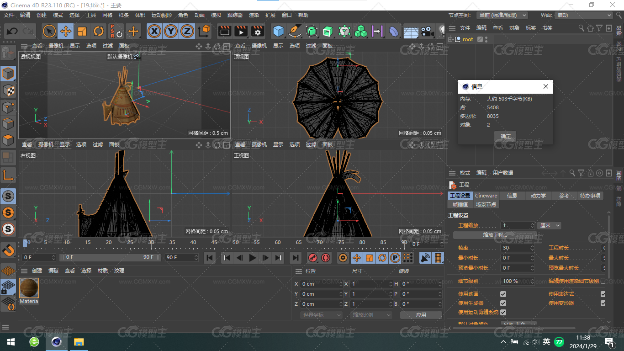This screenshot has width=624, height=351.
Task: Click the preview range slider bar
Action: click(111, 257)
